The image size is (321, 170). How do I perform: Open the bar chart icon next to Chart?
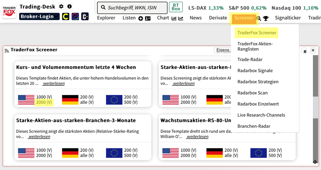pyautogui.click(x=174, y=18)
